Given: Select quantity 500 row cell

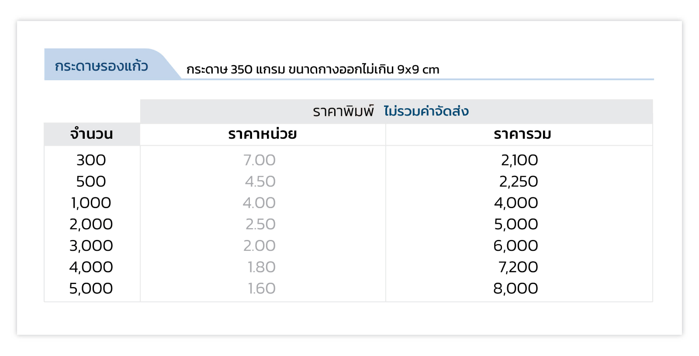Looking at the screenshot, I should click(x=91, y=181).
